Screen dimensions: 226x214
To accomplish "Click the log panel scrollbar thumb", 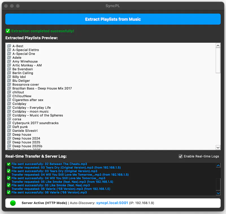I will pyautogui.click(x=218, y=184).
